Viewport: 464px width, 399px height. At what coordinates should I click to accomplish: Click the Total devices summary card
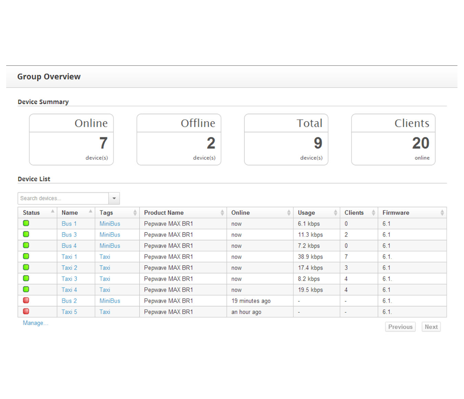pyautogui.click(x=286, y=140)
